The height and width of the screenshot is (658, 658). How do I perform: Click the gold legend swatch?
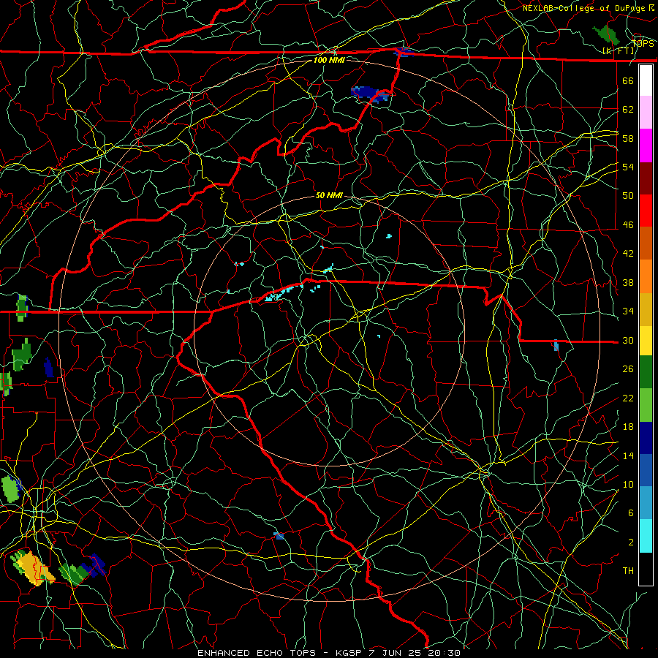click(646, 309)
